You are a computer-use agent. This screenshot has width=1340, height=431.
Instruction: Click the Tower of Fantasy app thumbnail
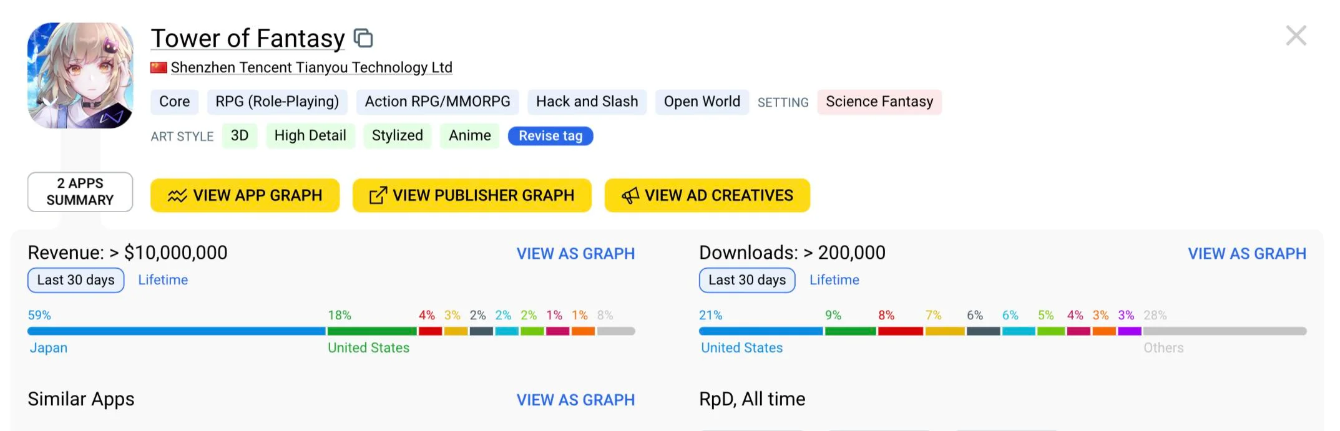(81, 75)
